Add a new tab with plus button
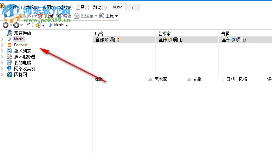 (132, 8)
